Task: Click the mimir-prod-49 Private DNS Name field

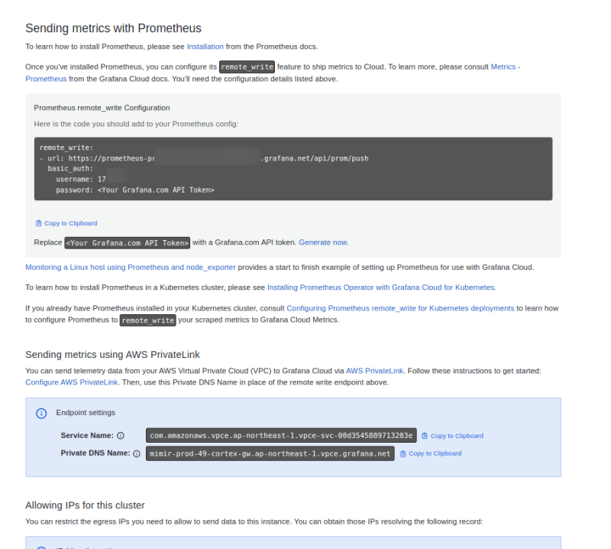Action: coord(270,453)
